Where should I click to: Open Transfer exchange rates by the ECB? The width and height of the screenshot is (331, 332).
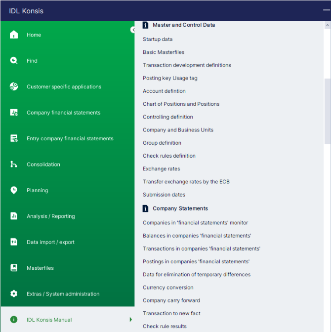186,182
